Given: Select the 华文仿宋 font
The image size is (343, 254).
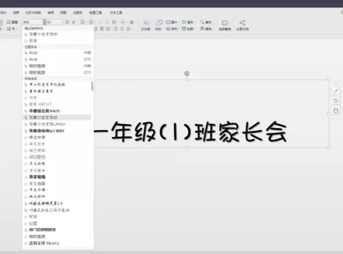Looking at the screenshot, I should pos(57,144).
